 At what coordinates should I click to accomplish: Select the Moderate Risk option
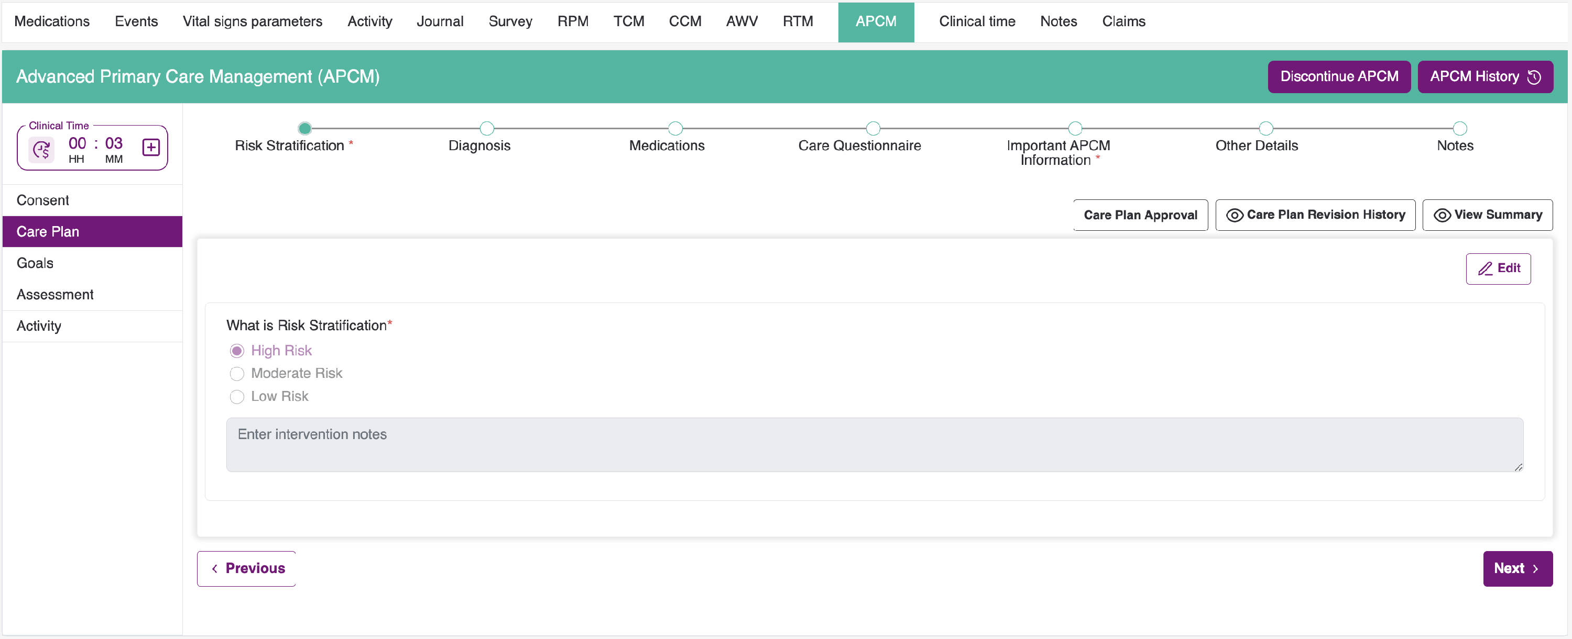click(237, 373)
